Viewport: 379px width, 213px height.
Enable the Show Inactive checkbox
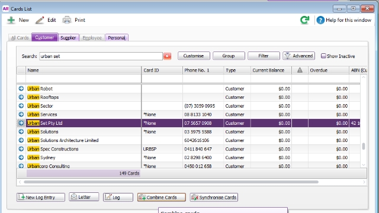click(323, 56)
